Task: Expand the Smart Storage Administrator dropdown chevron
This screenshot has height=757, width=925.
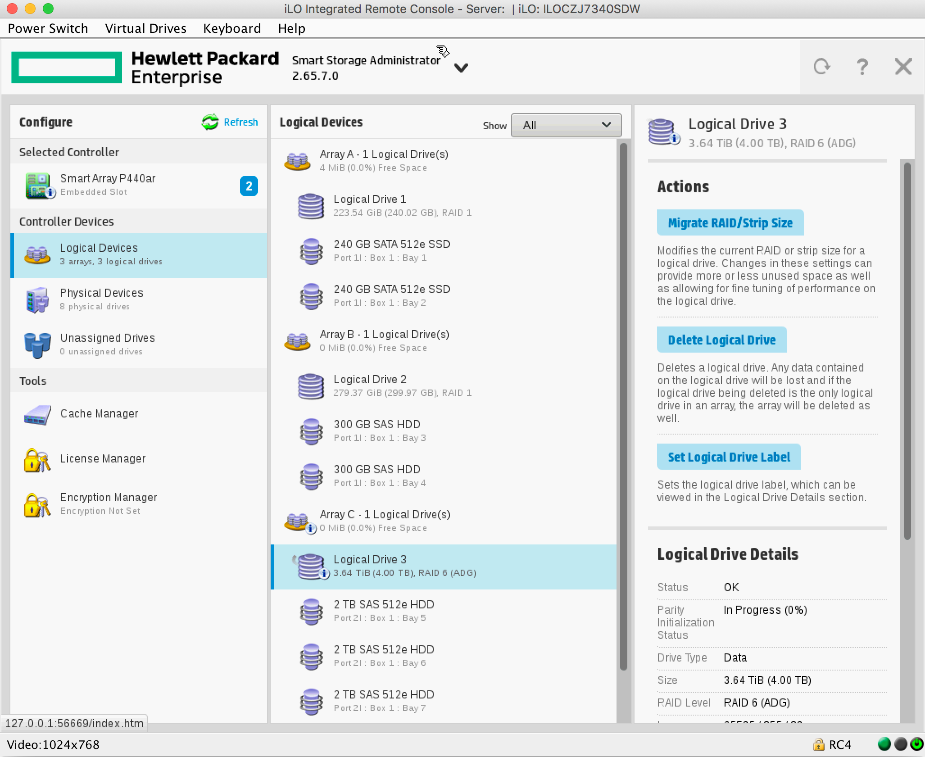Action: pyautogui.click(x=461, y=68)
